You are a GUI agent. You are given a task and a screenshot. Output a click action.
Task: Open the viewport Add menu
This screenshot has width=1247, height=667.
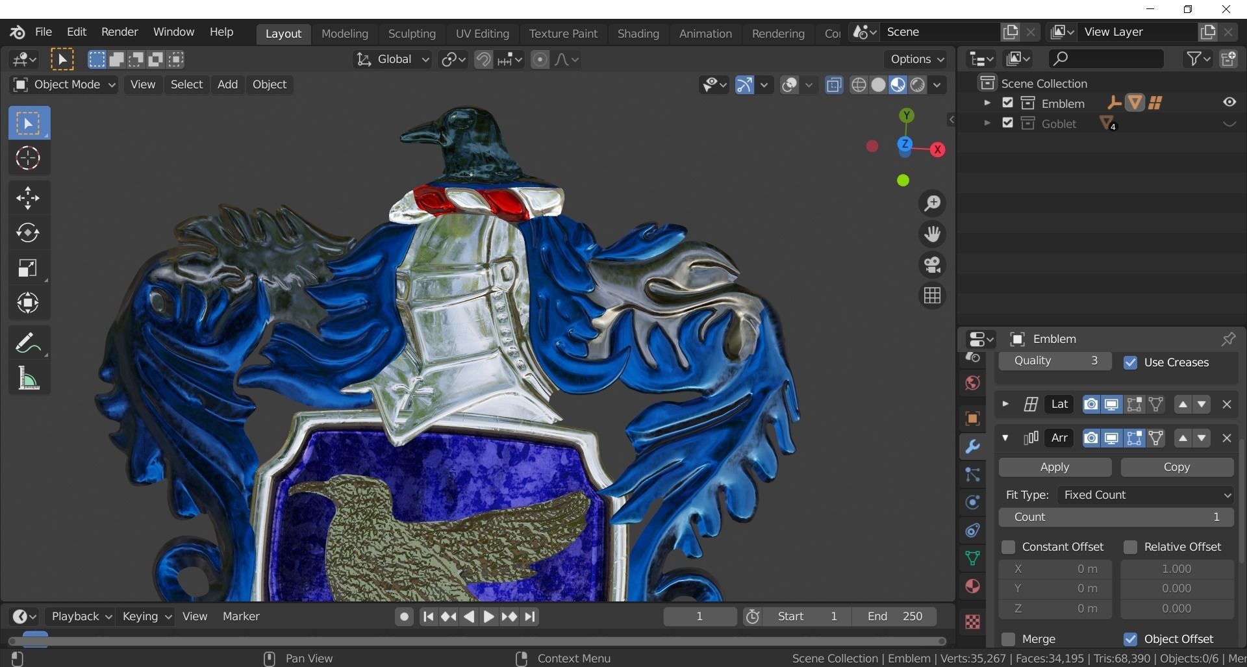227,84
